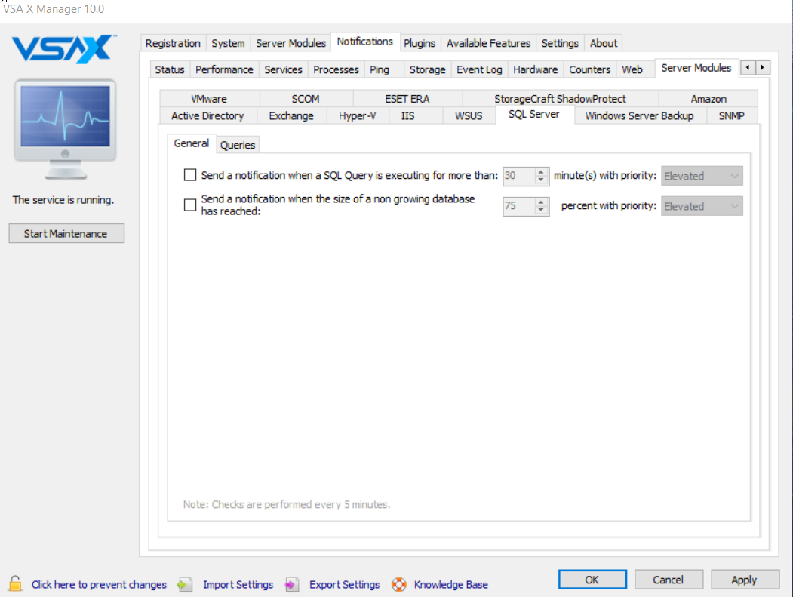Switch to the Processes tab

[x=336, y=69]
